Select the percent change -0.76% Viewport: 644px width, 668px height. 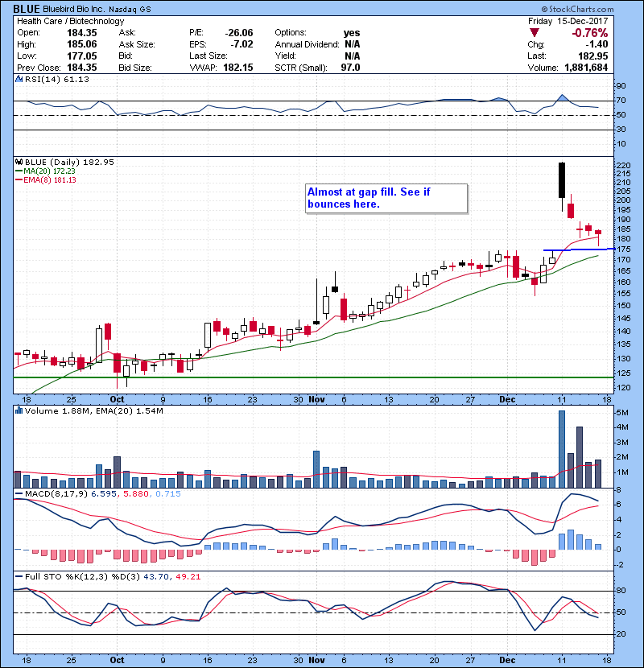coord(590,33)
